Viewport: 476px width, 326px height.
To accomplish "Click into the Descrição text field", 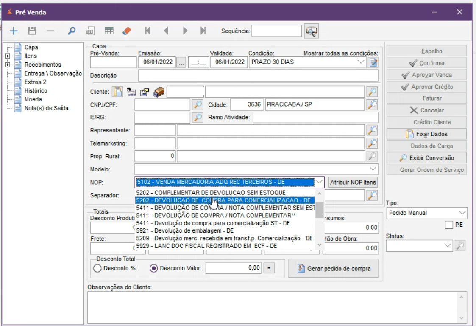I will tap(258, 76).
